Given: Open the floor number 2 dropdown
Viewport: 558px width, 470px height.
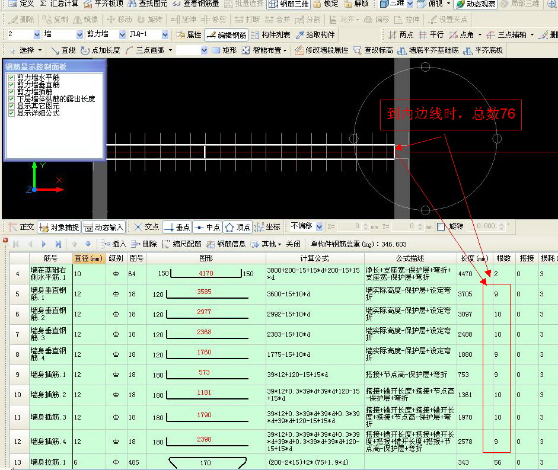Looking at the screenshot, I should (x=37, y=34).
